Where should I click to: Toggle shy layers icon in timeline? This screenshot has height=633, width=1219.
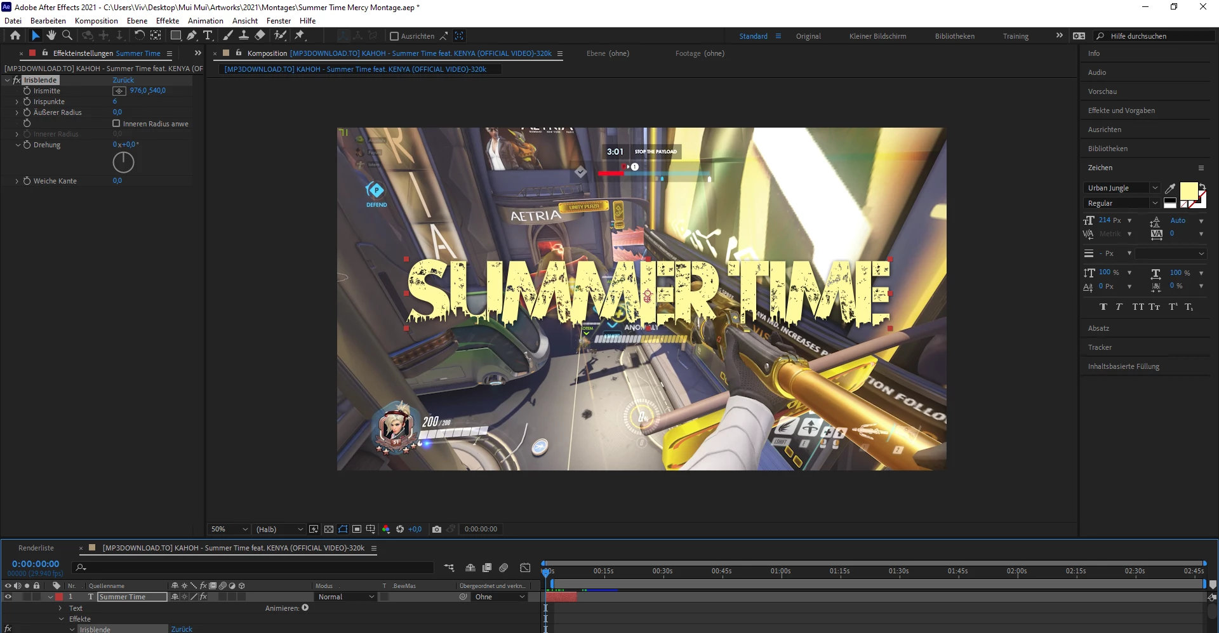(470, 568)
